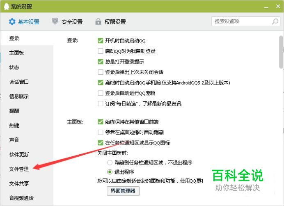Select 状态 in the sidebar
This screenshot has width=284, height=206.
click(27, 67)
